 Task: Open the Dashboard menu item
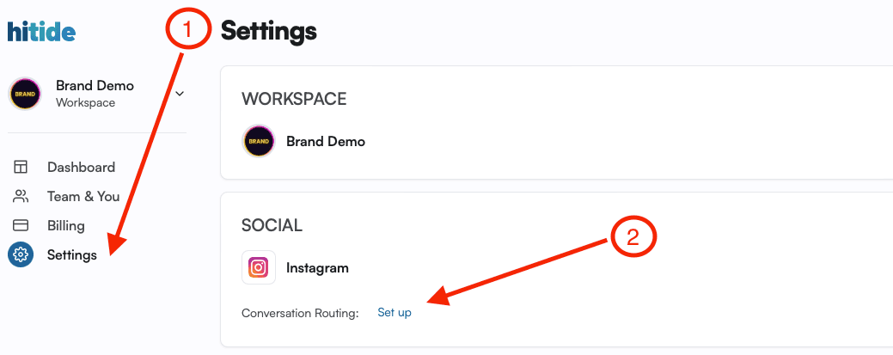pos(82,167)
